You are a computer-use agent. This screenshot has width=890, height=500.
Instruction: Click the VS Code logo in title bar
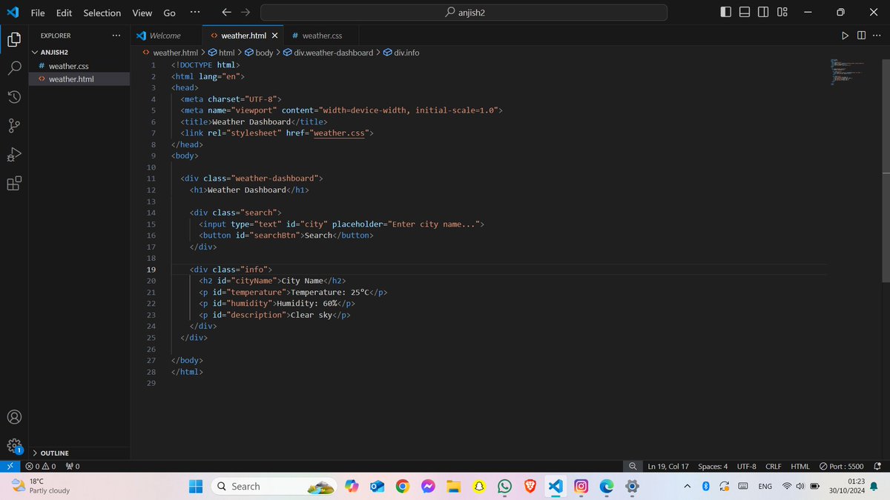coord(13,13)
